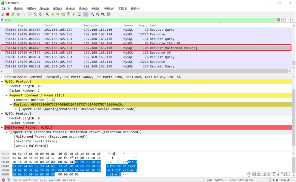Go back to previous packet arrow
Viewport: 296px width, 182px height.
point(52,14)
